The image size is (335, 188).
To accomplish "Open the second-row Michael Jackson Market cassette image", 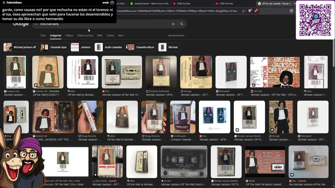I will point(249,117).
